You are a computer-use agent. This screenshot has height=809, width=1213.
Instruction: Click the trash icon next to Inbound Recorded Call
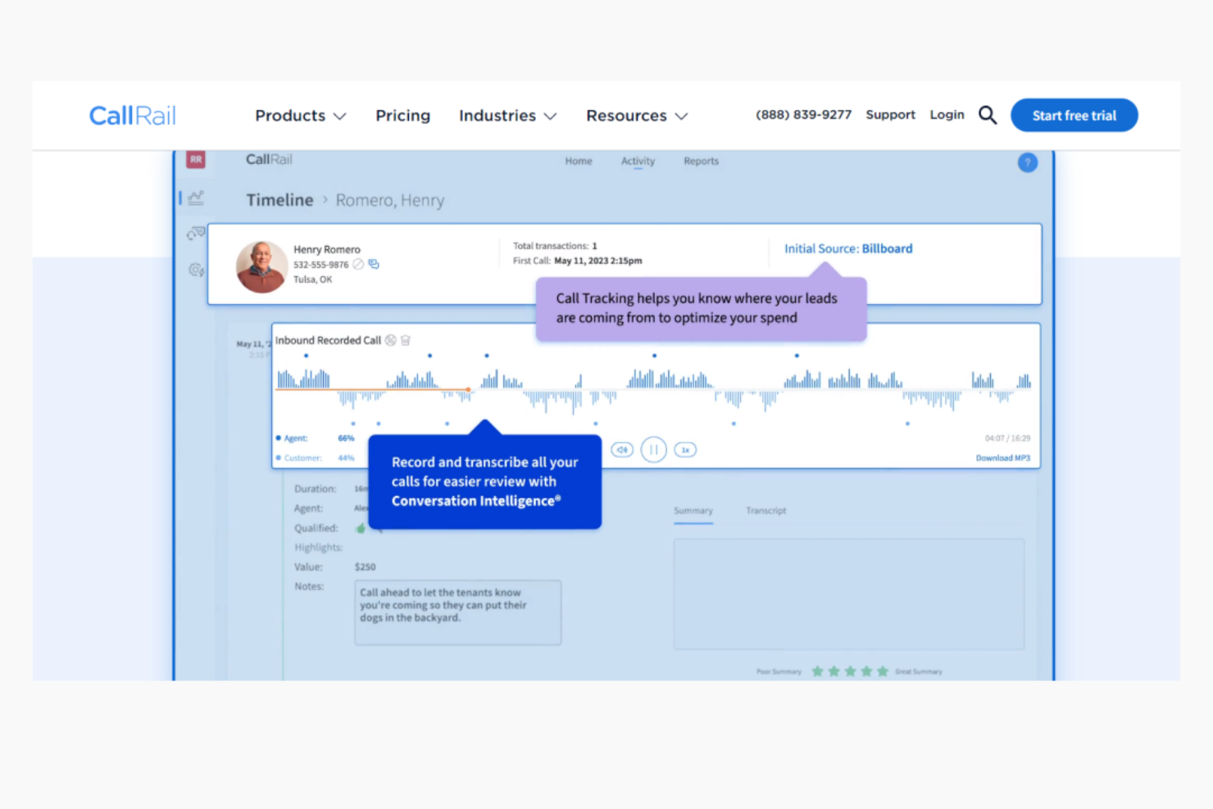(x=406, y=340)
